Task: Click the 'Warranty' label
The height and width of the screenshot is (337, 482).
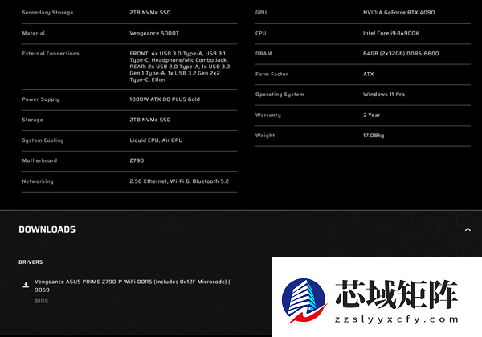Action: tap(268, 115)
